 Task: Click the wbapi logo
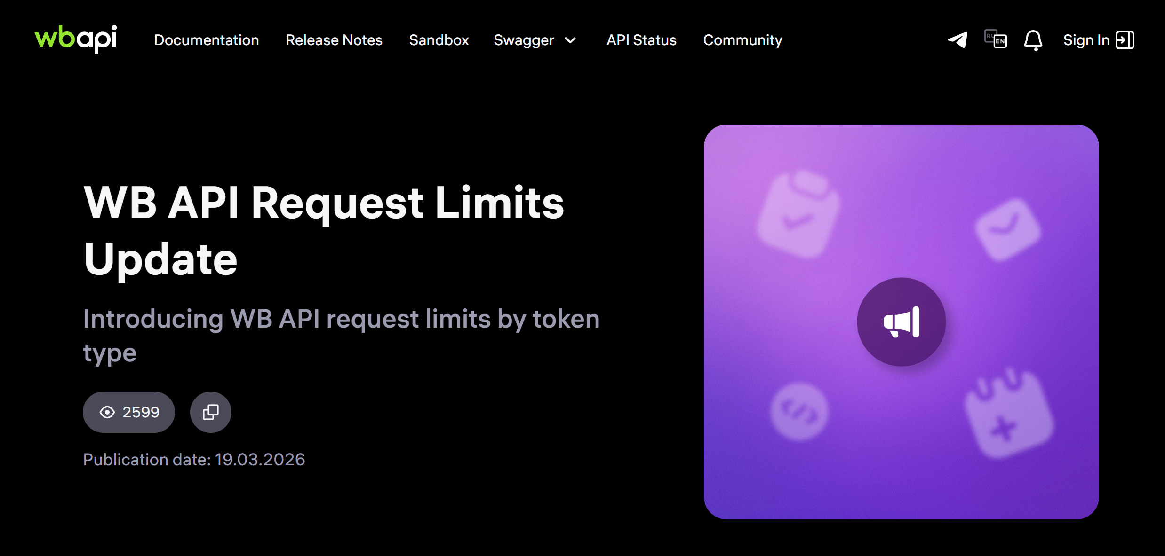tap(76, 39)
